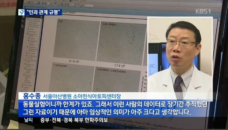Open the H2O microscopy image panel
The width and height of the screenshot is (228, 130).
76,40
